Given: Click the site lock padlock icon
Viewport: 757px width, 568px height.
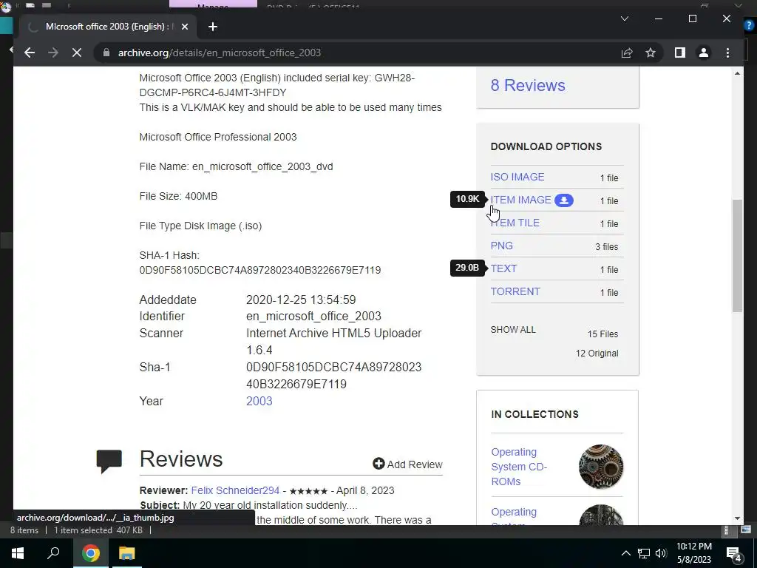Looking at the screenshot, I should (x=106, y=53).
